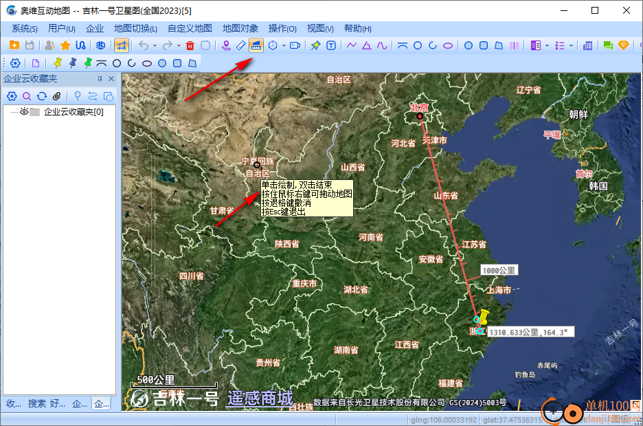Close the 企业云收藏夹 panel
This screenshot has height=426, width=643.
pos(111,79)
